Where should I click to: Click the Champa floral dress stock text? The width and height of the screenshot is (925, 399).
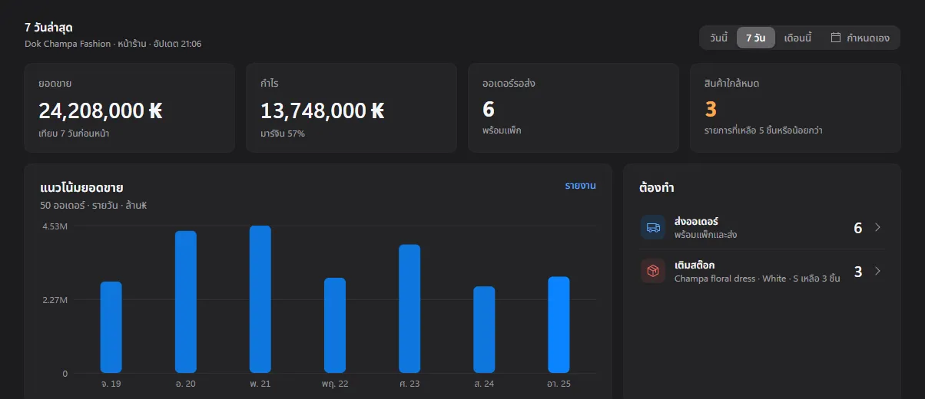[x=757, y=279]
